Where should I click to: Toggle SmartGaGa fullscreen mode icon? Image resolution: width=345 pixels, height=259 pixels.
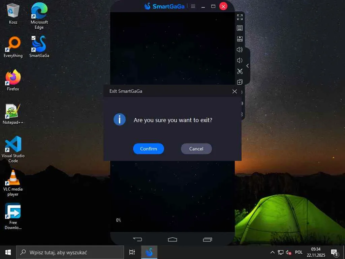tap(240, 17)
